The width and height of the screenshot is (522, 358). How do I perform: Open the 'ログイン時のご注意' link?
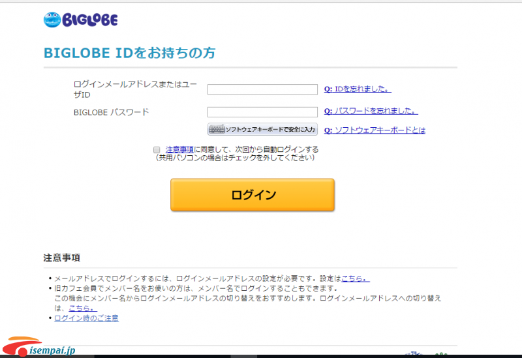coord(86,318)
